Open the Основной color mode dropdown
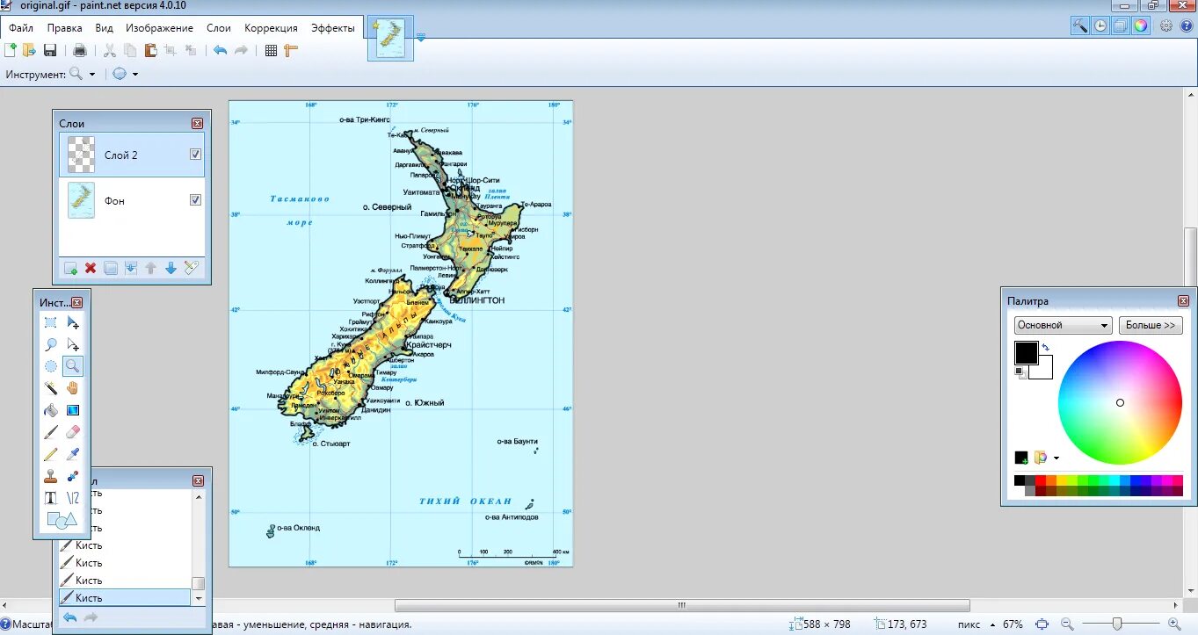Image resolution: width=1198 pixels, height=635 pixels. 1064,325
